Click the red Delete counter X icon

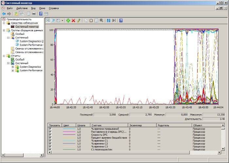click(x=73, y=20)
